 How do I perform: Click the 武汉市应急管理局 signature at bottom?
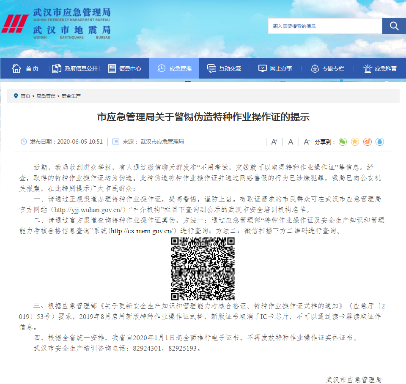click(354, 380)
